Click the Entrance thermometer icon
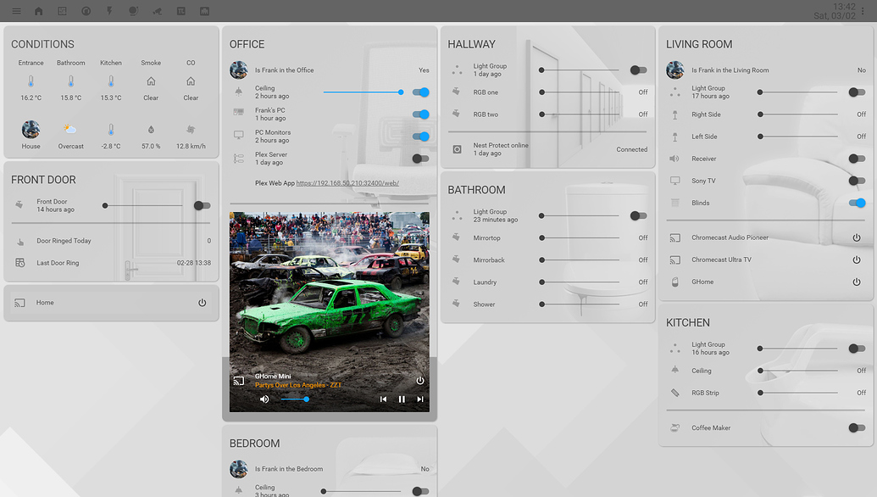877x497 pixels. click(x=31, y=81)
